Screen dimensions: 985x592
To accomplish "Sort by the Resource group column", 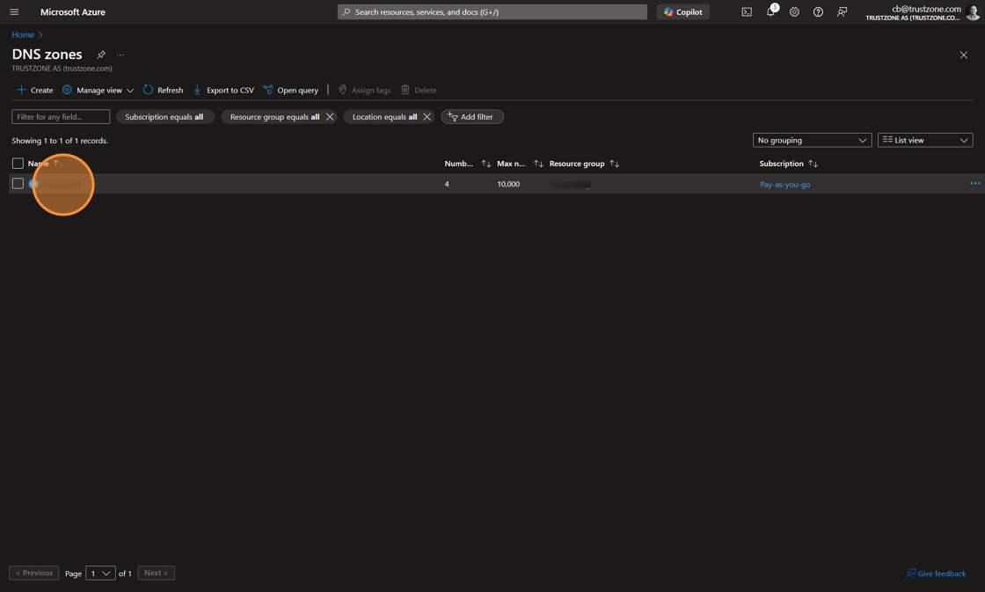I will pos(584,164).
